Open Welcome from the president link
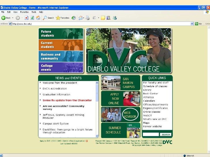Viewport: 210px width, 157px height. [60, 83]
